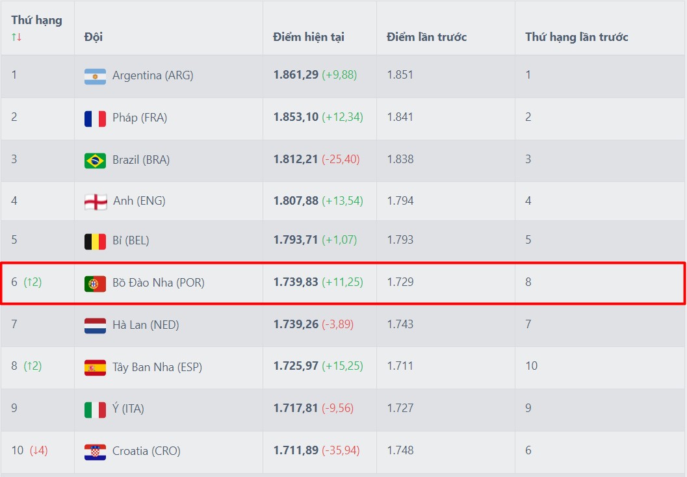Click Croatia's current points 1.711,89
687x477 pixels.
click(296, 450)
